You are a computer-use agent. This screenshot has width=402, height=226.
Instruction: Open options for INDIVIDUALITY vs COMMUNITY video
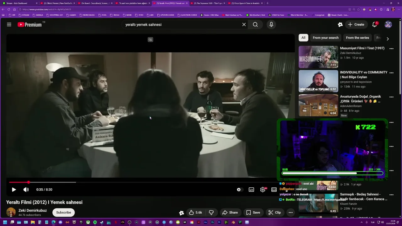391,73
